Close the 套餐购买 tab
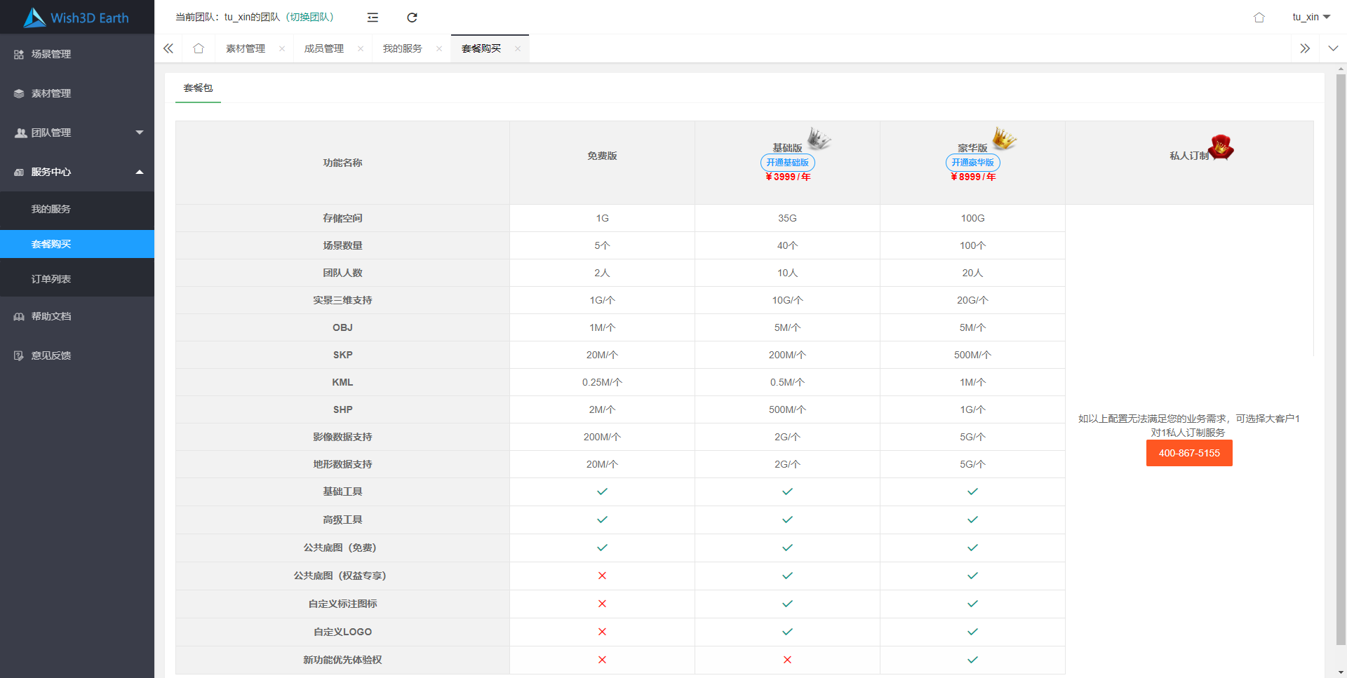 [x=518, y=48]
